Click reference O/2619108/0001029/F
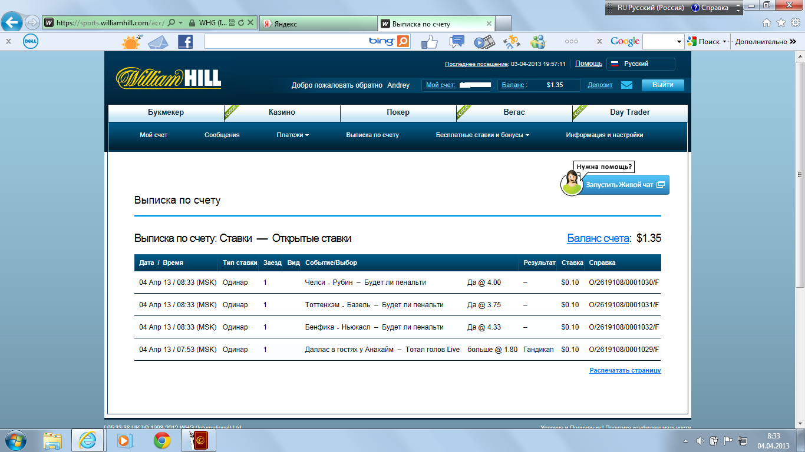 [624, 350]
